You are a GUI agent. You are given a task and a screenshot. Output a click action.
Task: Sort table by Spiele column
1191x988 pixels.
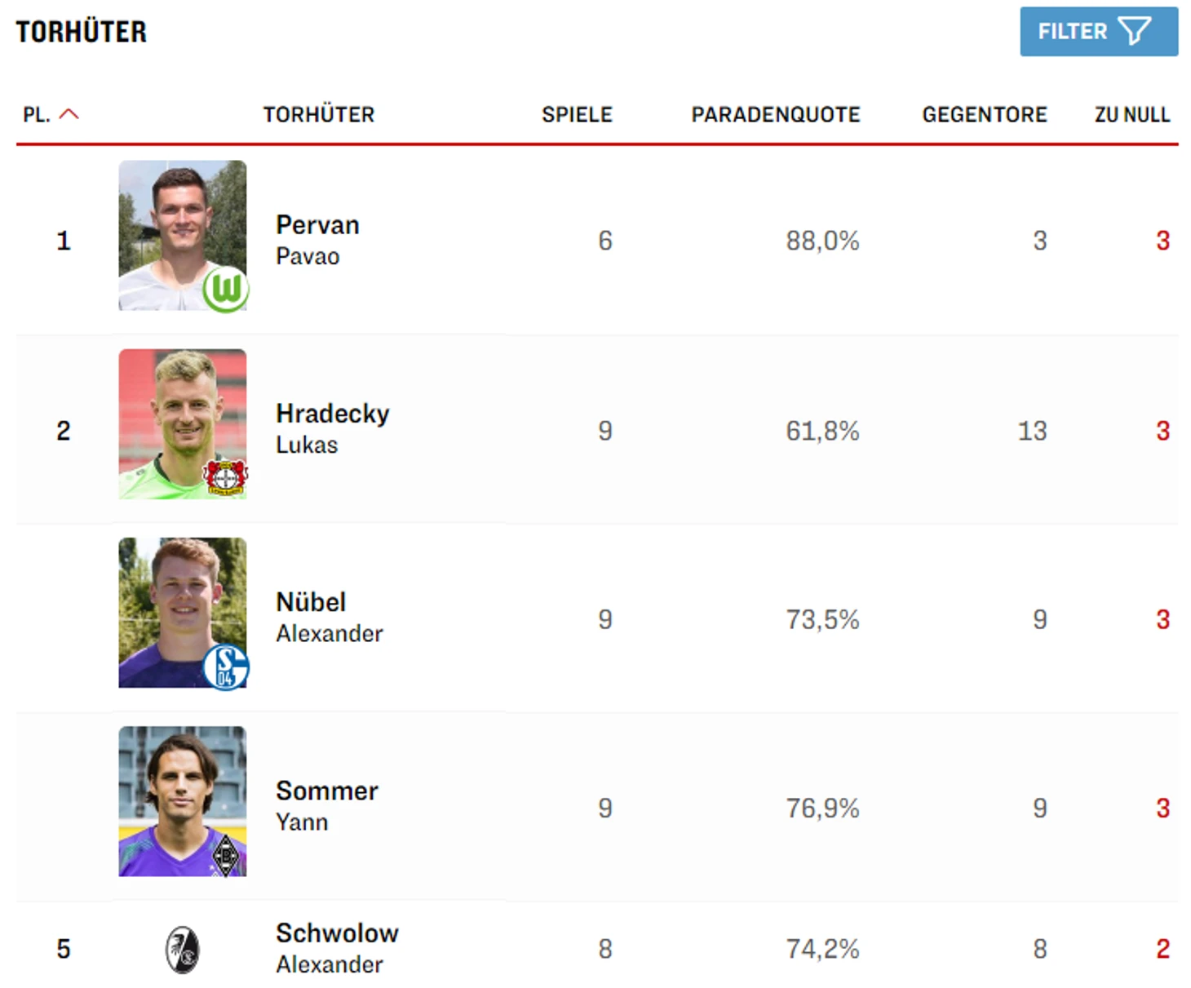[x=577, y=114]
